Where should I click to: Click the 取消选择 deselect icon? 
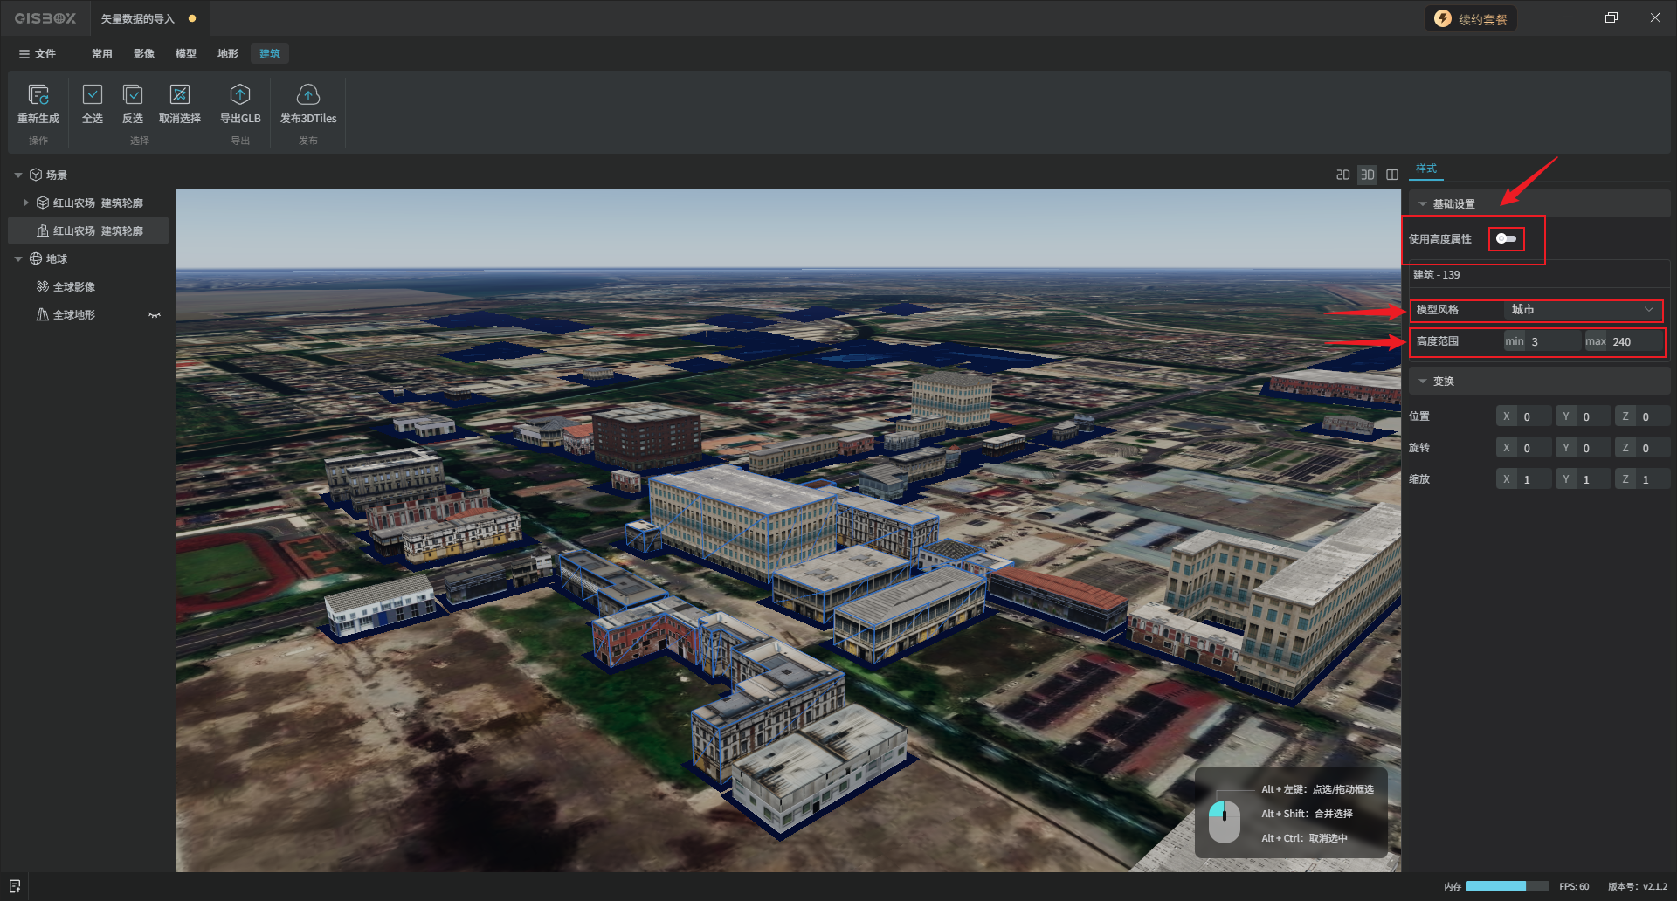point(180,95)
